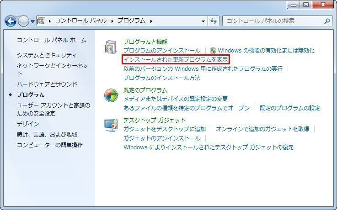The height and width of the screenshot is (210, 337).
Task: Go to ハードウェアとサウンド category
Action: point(47,84)
